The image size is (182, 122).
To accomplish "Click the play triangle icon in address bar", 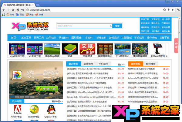I will click(173, 10).
